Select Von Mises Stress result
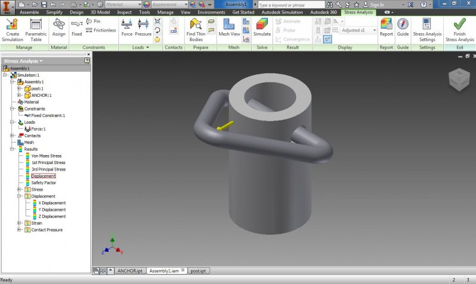476x284 pixels. (46, 156)
